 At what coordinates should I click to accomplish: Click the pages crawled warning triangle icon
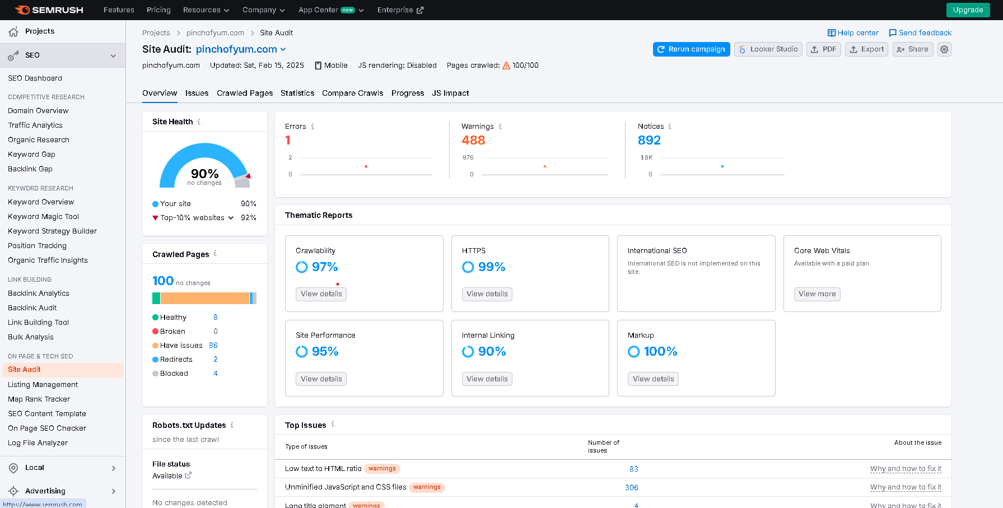(506, 66)
